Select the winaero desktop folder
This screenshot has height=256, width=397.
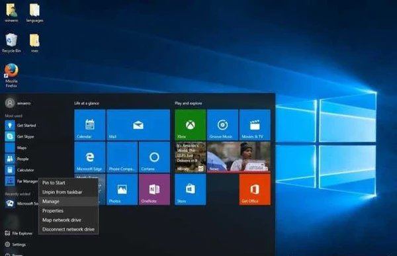point(11,13)
